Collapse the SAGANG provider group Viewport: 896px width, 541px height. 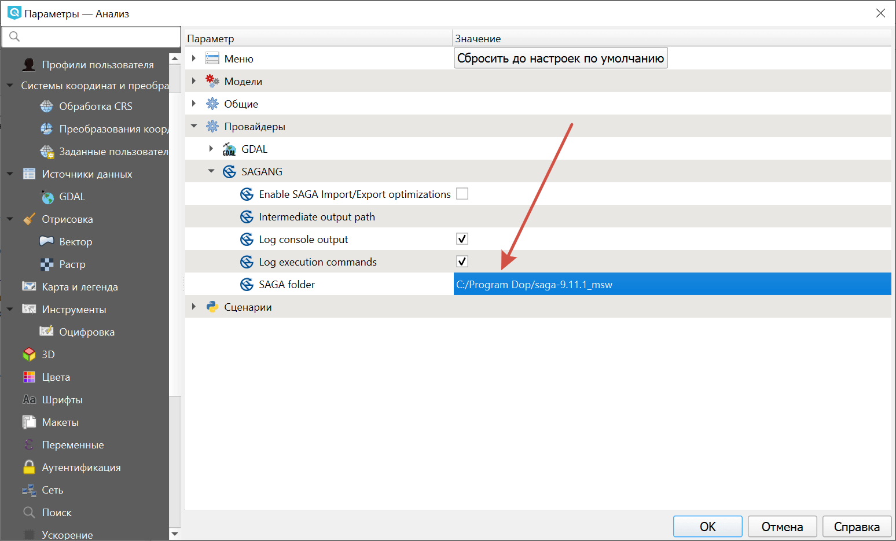click(211, 171)
